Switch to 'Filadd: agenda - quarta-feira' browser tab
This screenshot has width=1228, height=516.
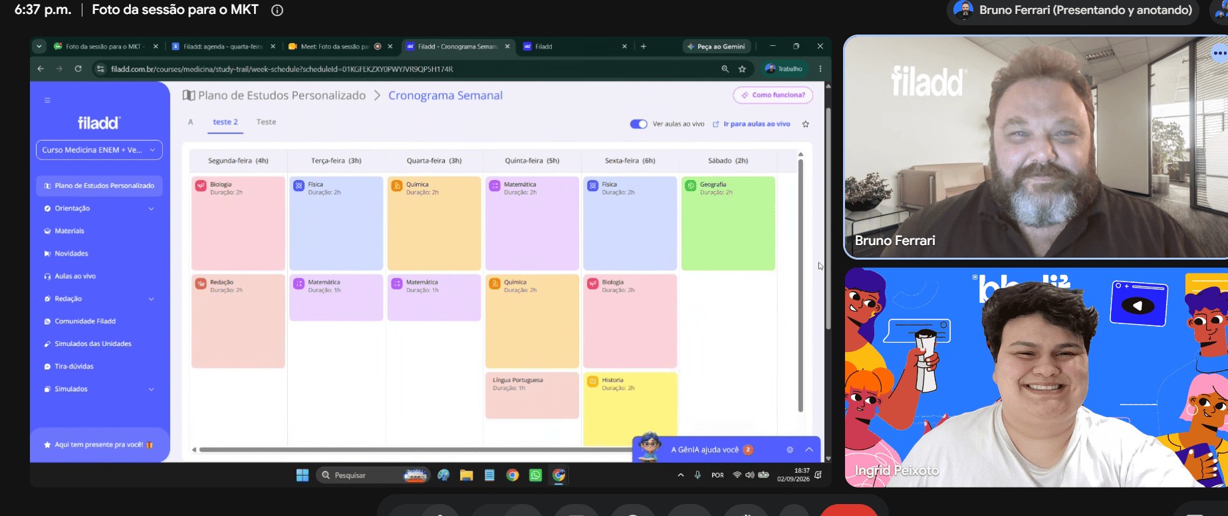(223, 46)
